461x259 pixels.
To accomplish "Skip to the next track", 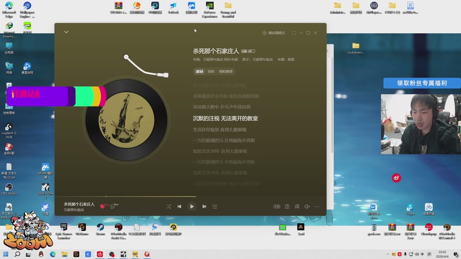I will point(205,207).
